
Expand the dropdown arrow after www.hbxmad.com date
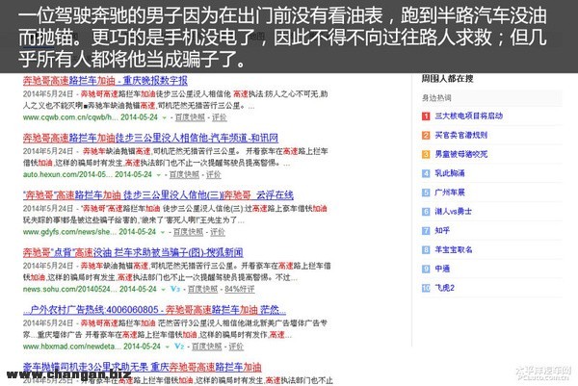click(167, 347)
